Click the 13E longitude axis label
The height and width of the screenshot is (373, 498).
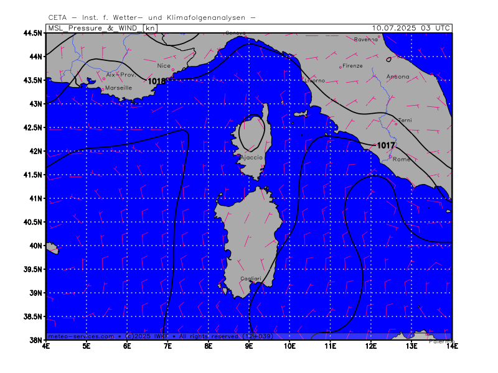point(411,346)
